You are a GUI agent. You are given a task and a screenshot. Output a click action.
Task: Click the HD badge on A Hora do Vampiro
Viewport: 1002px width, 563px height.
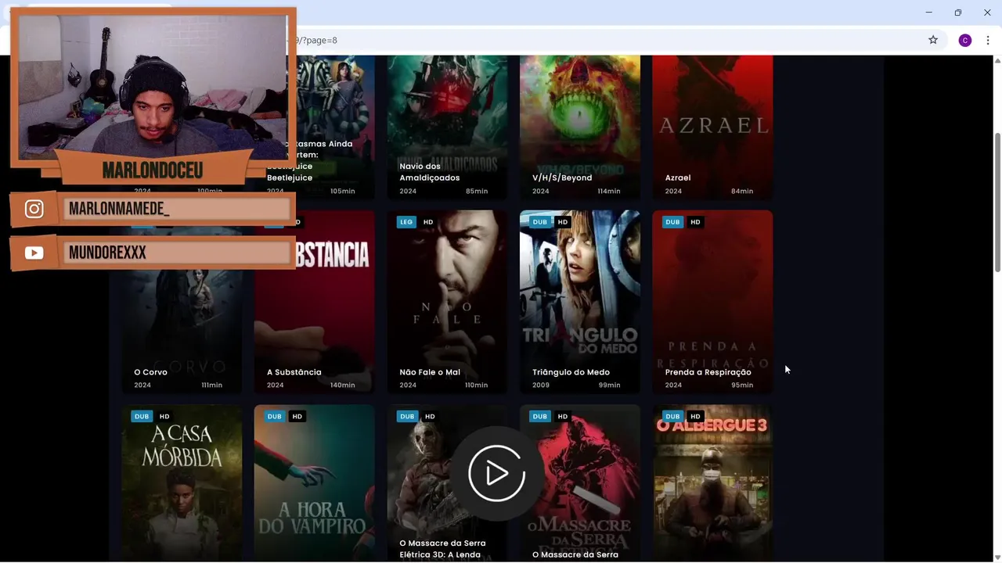pos(297,417)
